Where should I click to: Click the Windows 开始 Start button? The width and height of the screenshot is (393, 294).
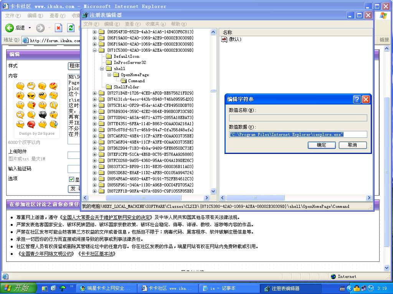(x=18, y=288)
